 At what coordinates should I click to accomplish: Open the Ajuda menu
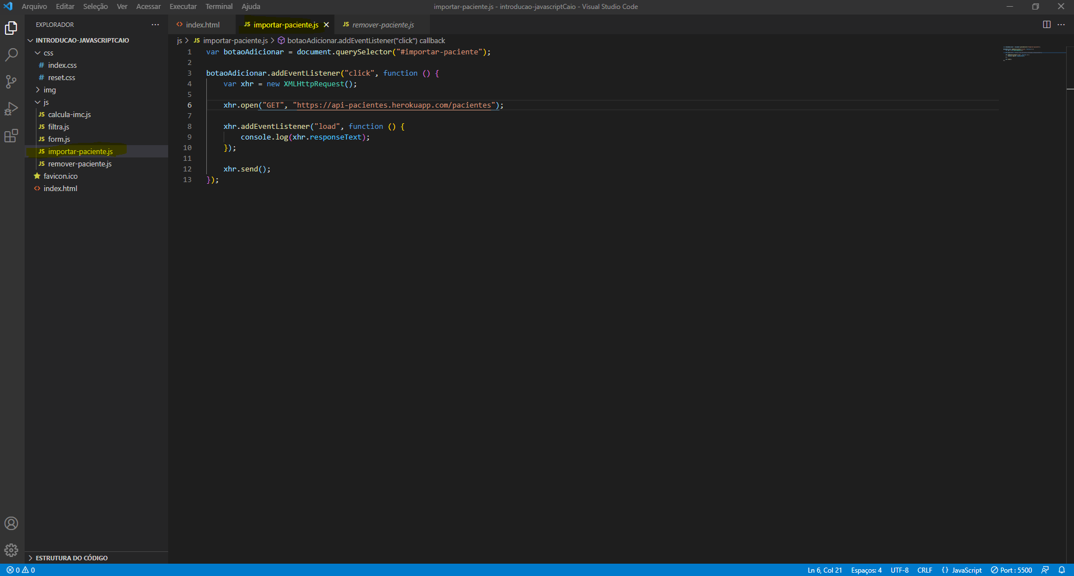pos(251,7)
